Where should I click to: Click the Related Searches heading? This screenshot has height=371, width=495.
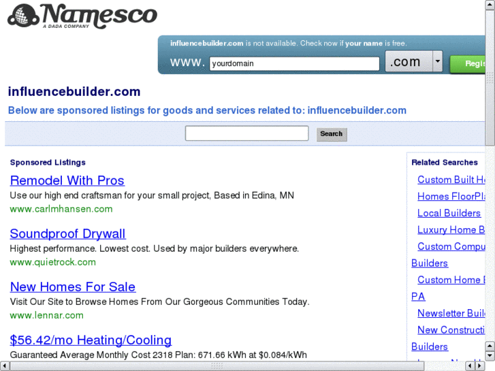click(445, 163)
